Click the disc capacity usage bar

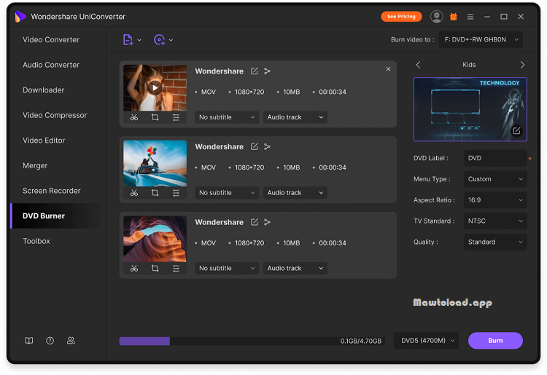pyautogui.click(x=252, y=341)
